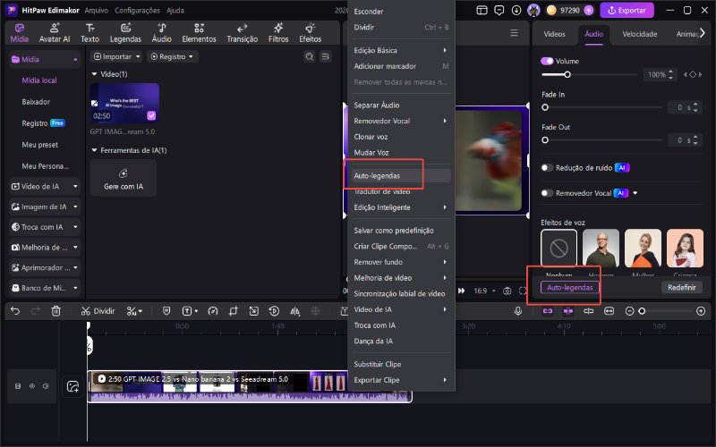The image size is (716, 447).
Task: Open the layout switcher icon in title bar
Action: coord(482,10)
